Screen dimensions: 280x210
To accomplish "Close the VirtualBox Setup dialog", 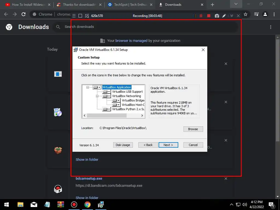I will point(203,50).
